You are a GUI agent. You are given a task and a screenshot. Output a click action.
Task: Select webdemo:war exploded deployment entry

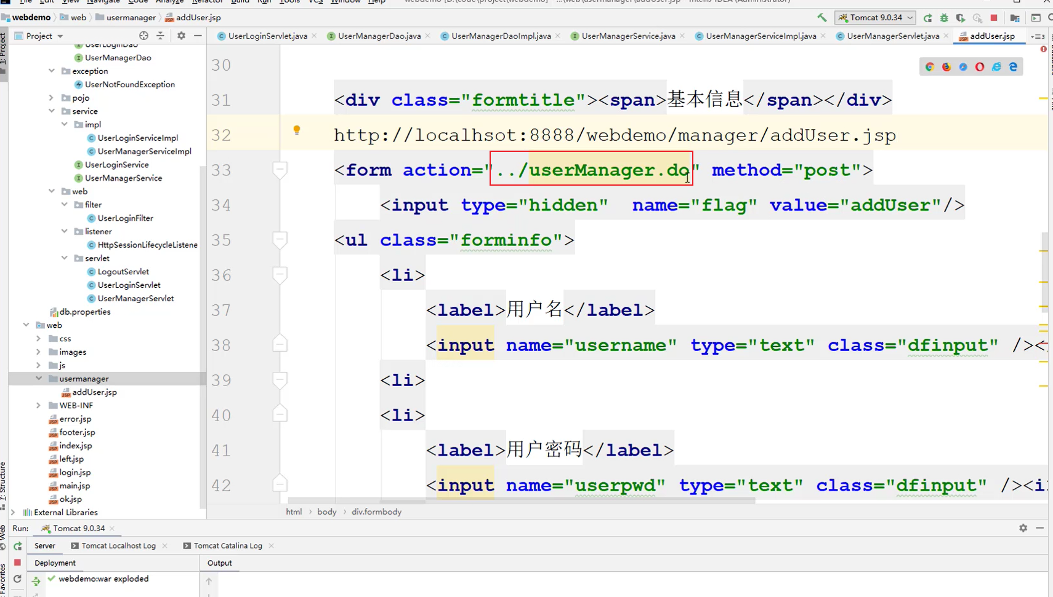click(103, 579)
